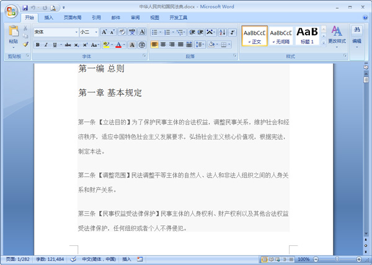The image size is (372, 265).
Task: Open the 页面布局 ribbon tab
Action: point(73,17)
